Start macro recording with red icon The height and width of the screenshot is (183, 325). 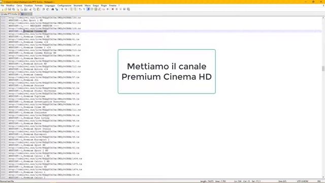coord(113,9)
